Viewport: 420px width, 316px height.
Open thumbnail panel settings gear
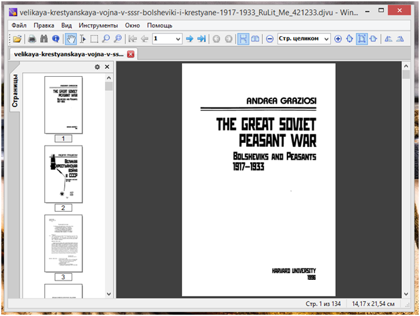97,67
